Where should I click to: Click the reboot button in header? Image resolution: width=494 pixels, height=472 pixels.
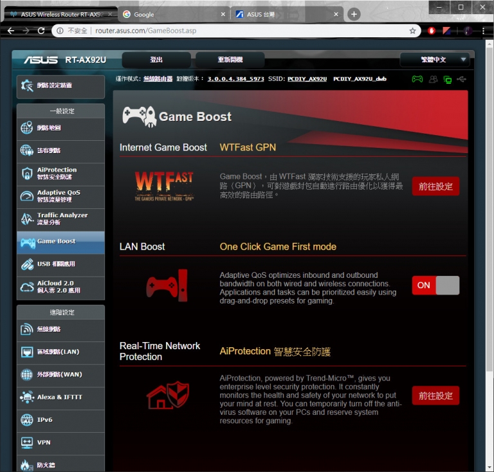[x=230, y=60]
